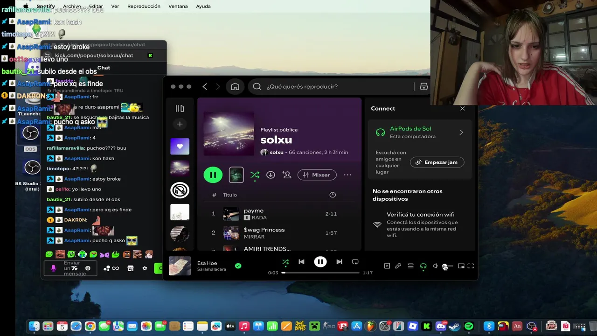
Task: Open Spotify's inbox tray icon beside search
Action: pos(423,86)
